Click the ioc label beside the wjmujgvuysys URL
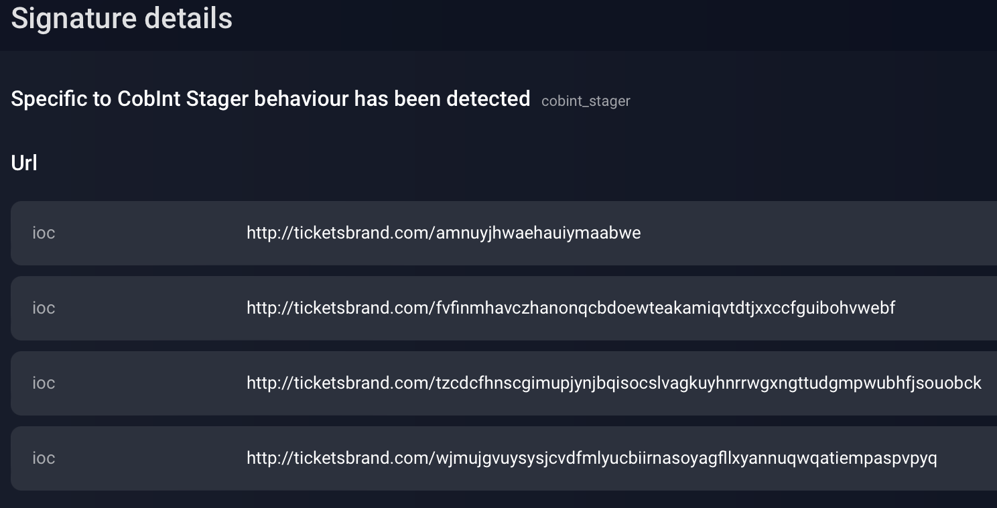 (44, 458)
